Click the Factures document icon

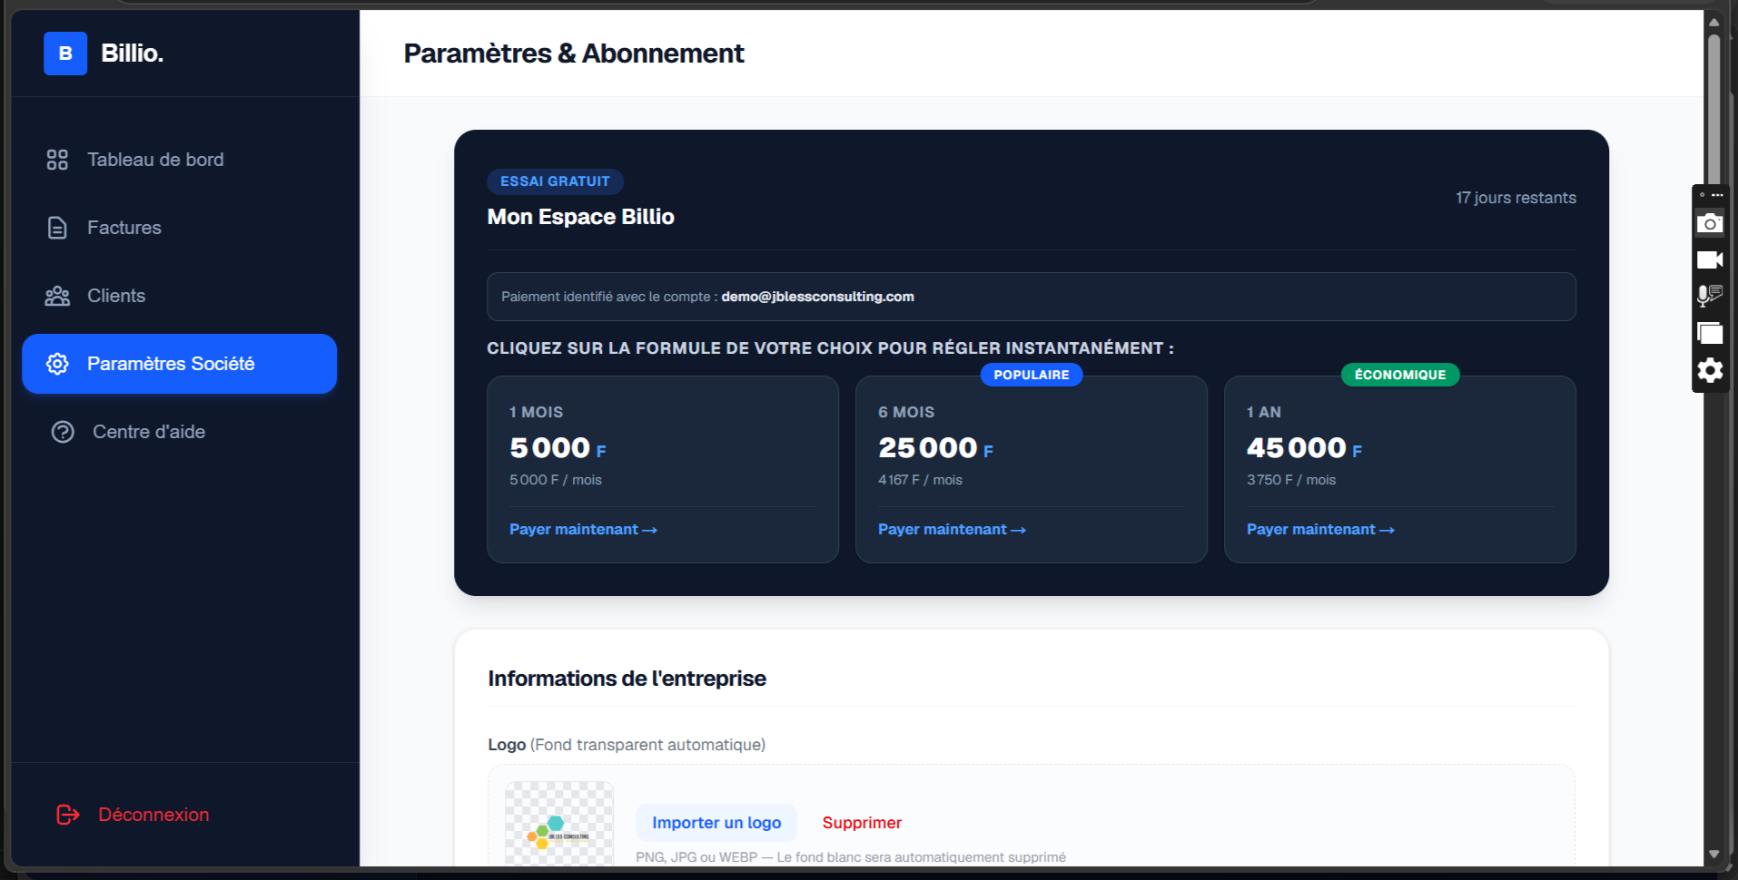(57, 228)
